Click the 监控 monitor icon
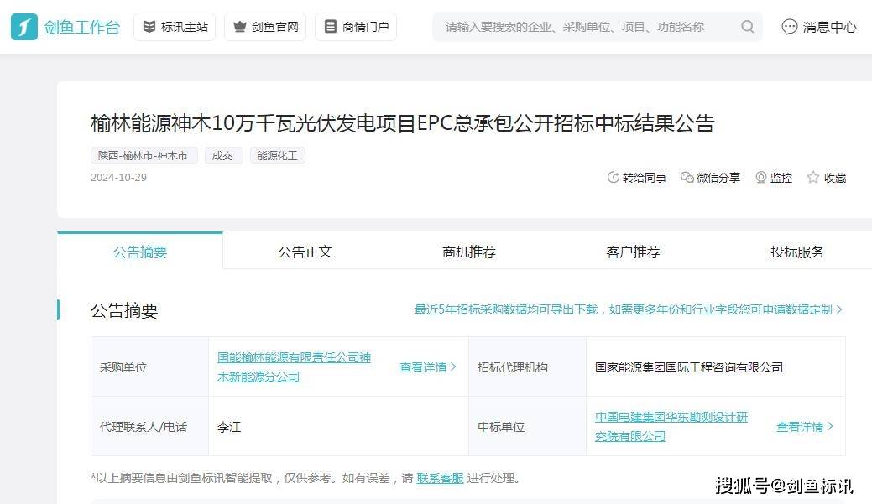This screenshot has width=872, height=504. tap(760, 178)
